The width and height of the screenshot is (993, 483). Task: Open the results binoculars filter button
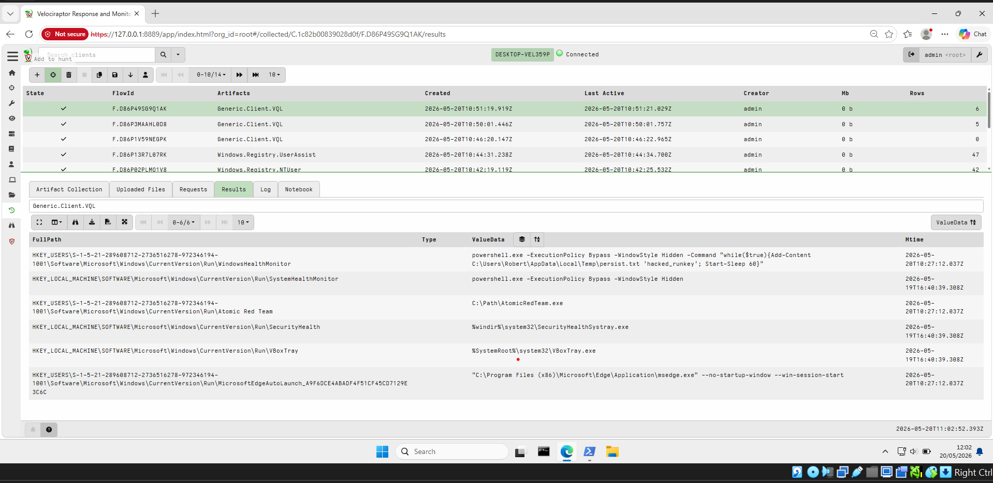76,222
